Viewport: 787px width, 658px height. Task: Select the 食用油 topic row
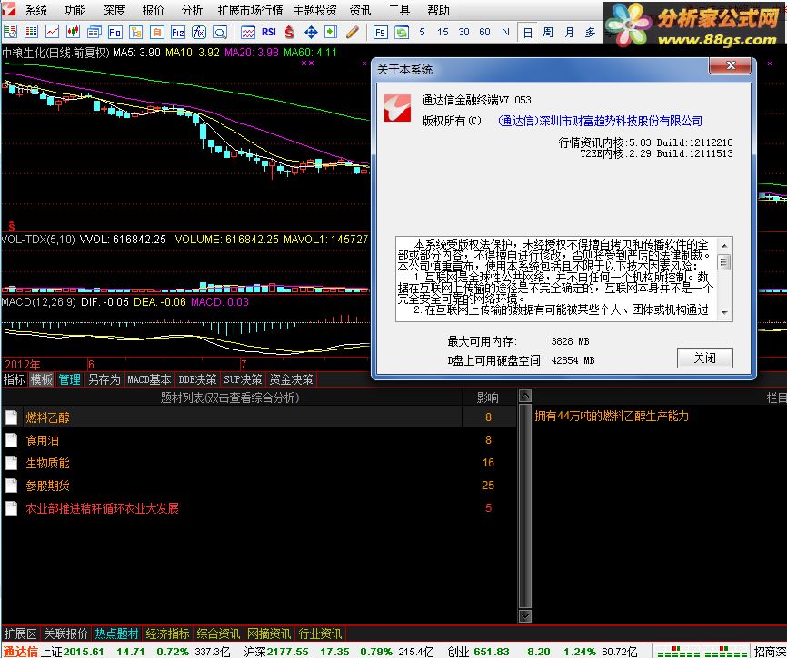pos(258,440)
